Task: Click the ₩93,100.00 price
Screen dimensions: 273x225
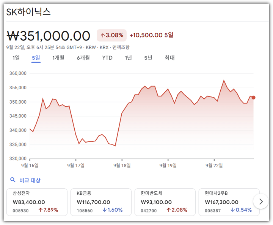Action: click(156, 202)
